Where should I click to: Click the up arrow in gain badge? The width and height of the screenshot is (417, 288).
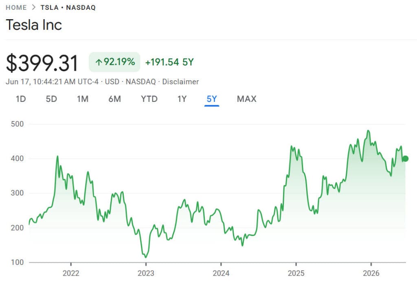coord(99,62)
